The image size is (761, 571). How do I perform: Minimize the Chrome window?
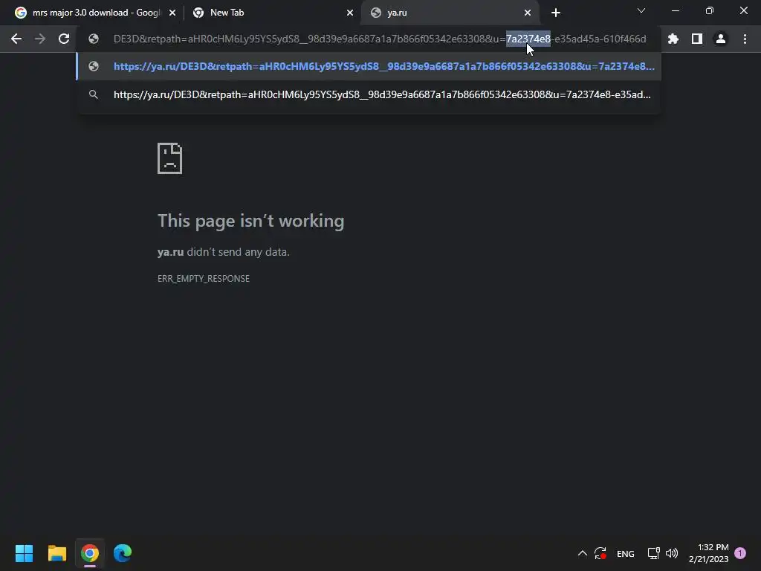tap(675, 10)
